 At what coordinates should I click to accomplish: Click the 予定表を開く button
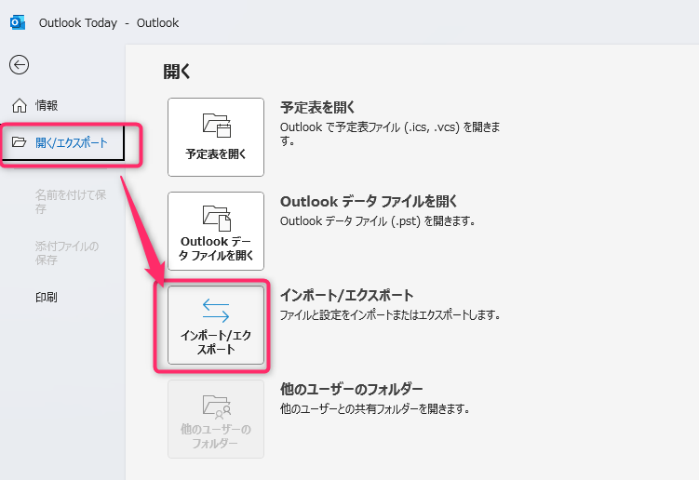coord(216,138)
